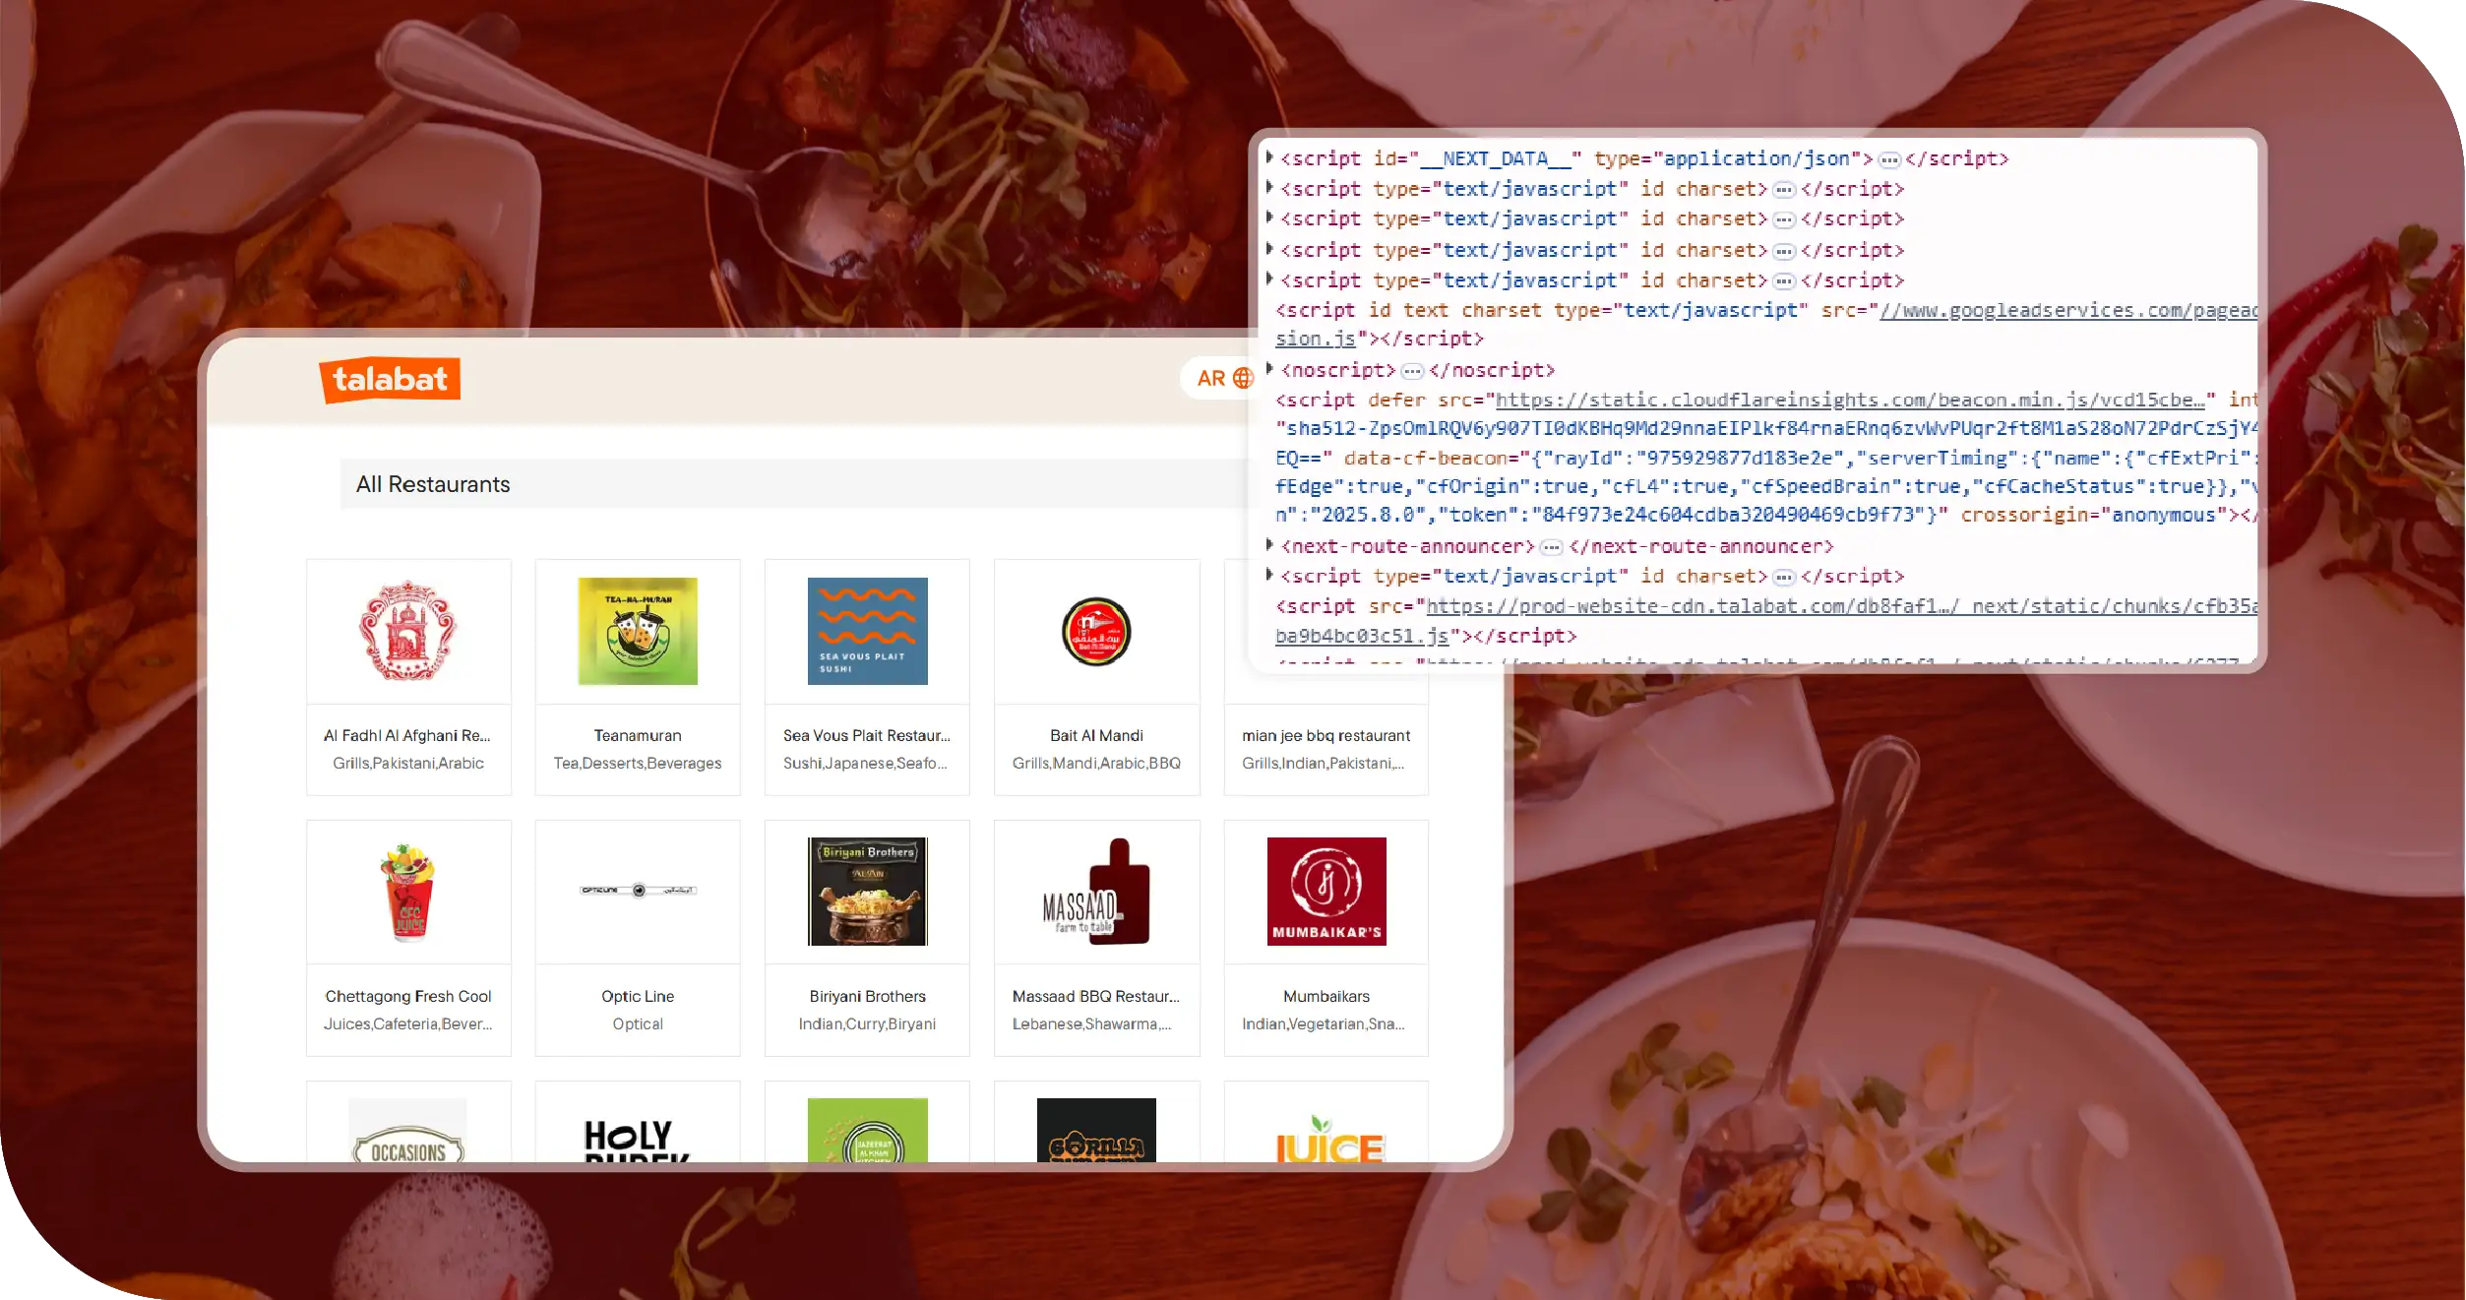Viewport: 2466px width, 1300px height.
Task: Click ellipsis in __NEXT_DATA__ script tag
Action: [1888, 159]
